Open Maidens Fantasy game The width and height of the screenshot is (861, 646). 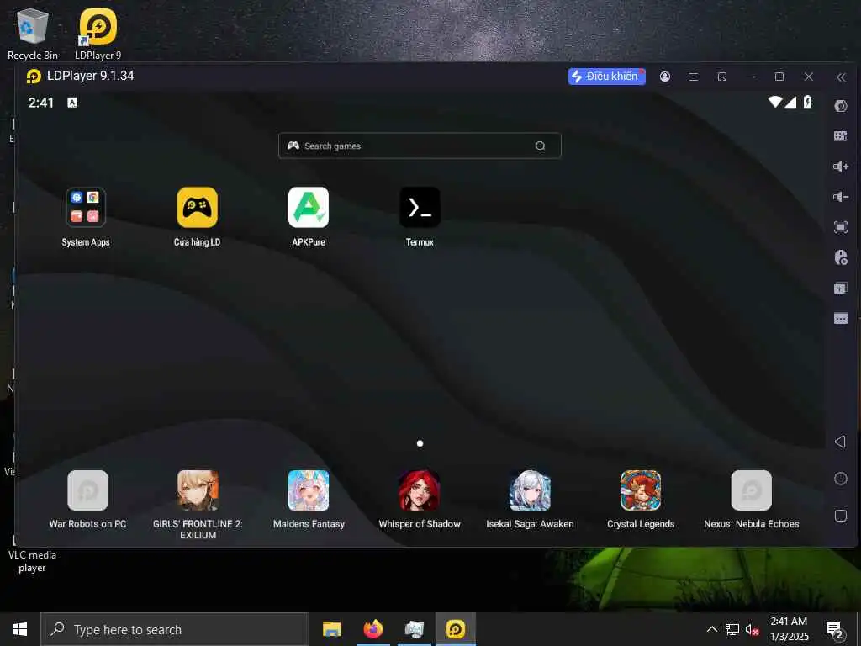click(309, 490)
